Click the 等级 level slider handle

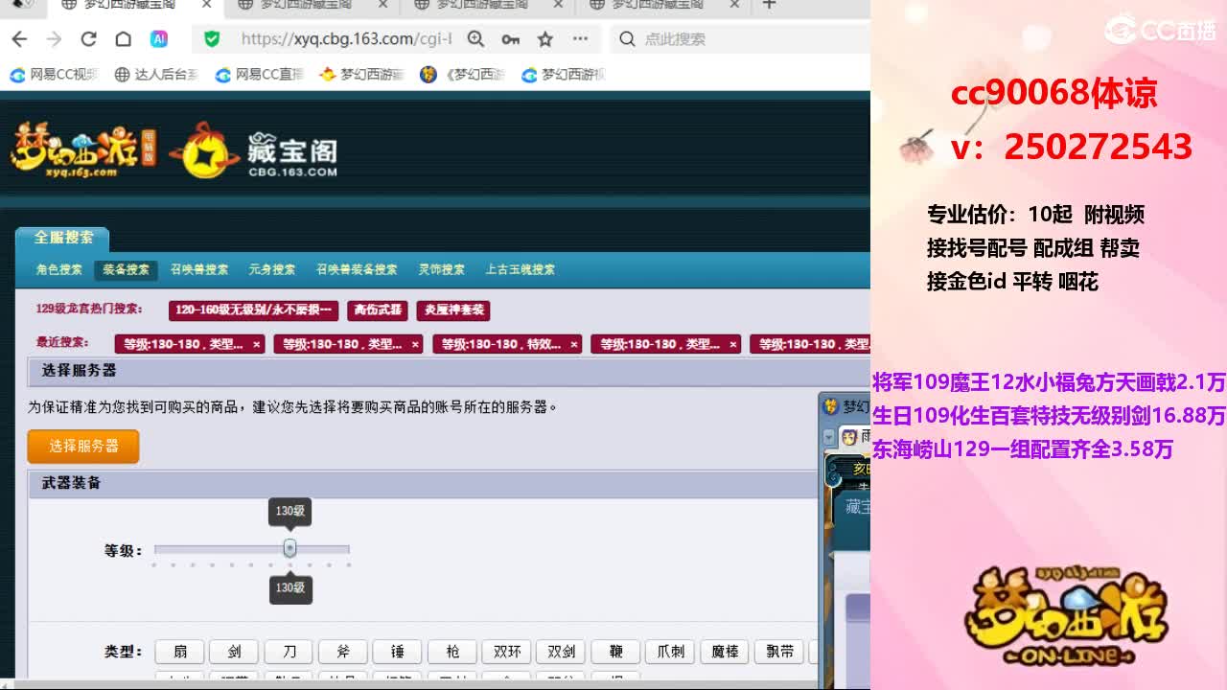[289, 548]
